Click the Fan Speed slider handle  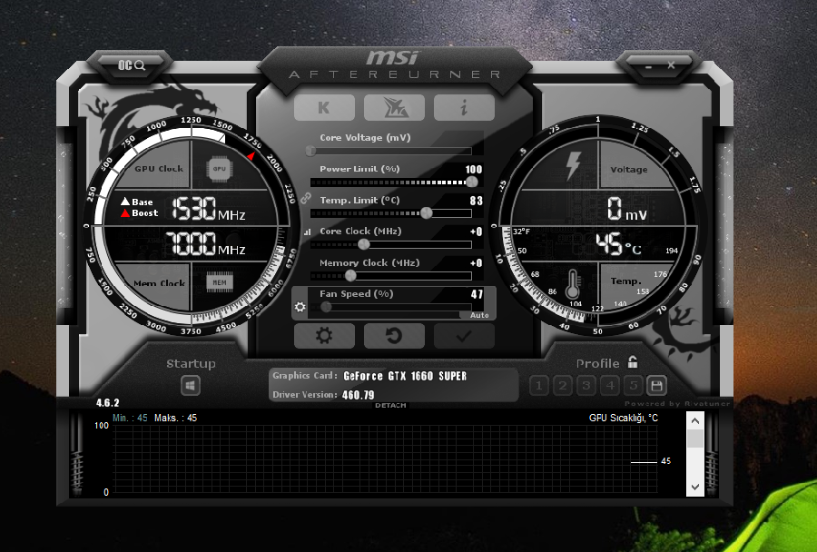tap(326, 307)
